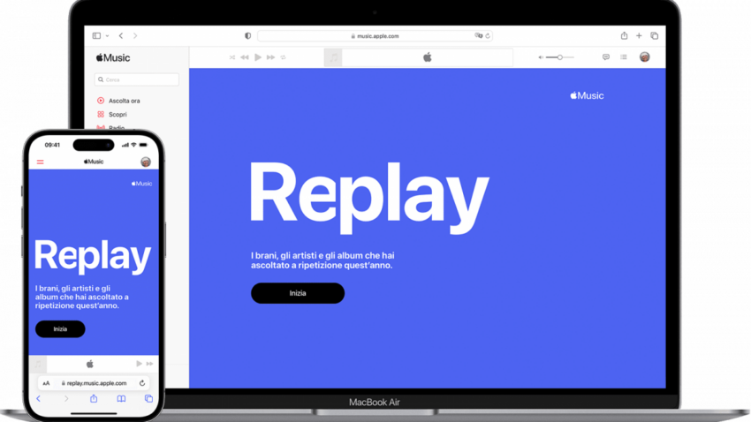The image size is (751, 422).
Task: Go forward in MacBook Safari
Action: tap(135, 36)
